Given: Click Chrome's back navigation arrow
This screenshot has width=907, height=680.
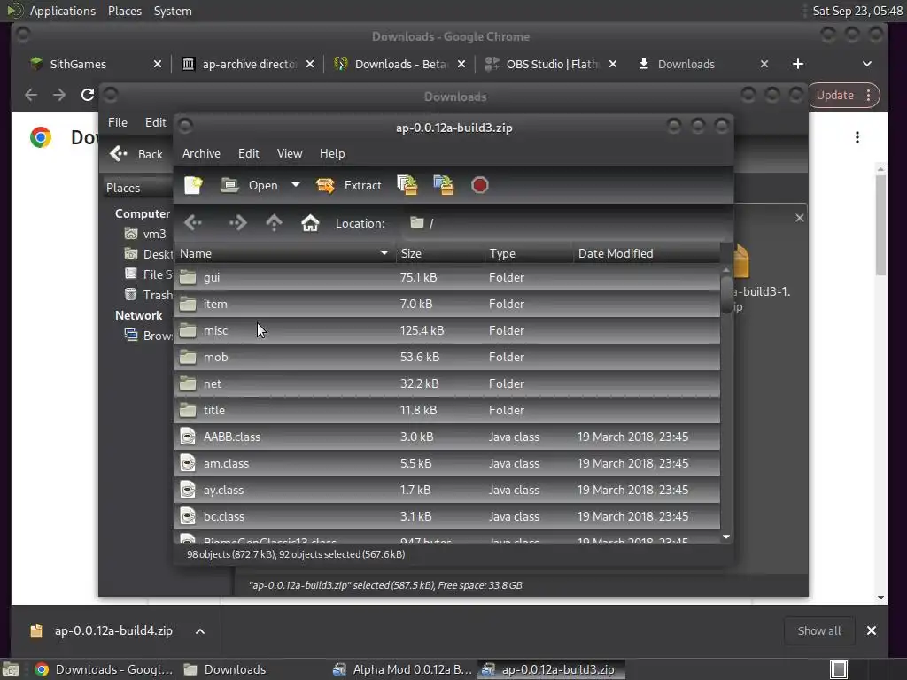Looking at the screenshot, I should tap(31, 95).
